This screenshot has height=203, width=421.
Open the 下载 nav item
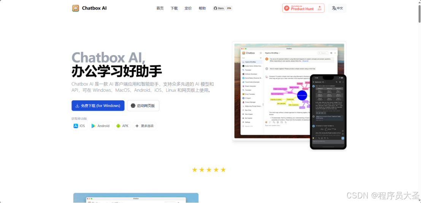coord(174,8)
